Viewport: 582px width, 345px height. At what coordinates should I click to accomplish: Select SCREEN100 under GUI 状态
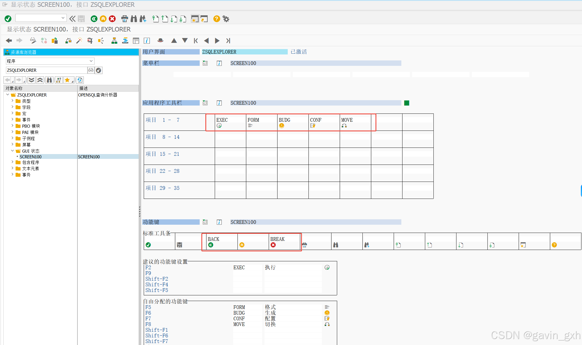[31, 156]
